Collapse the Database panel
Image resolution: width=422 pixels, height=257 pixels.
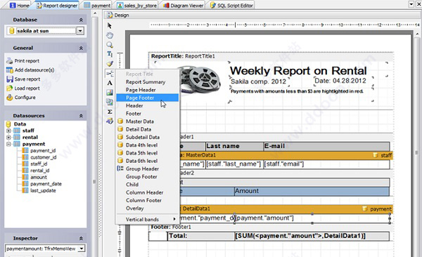[x=81, y=20]
